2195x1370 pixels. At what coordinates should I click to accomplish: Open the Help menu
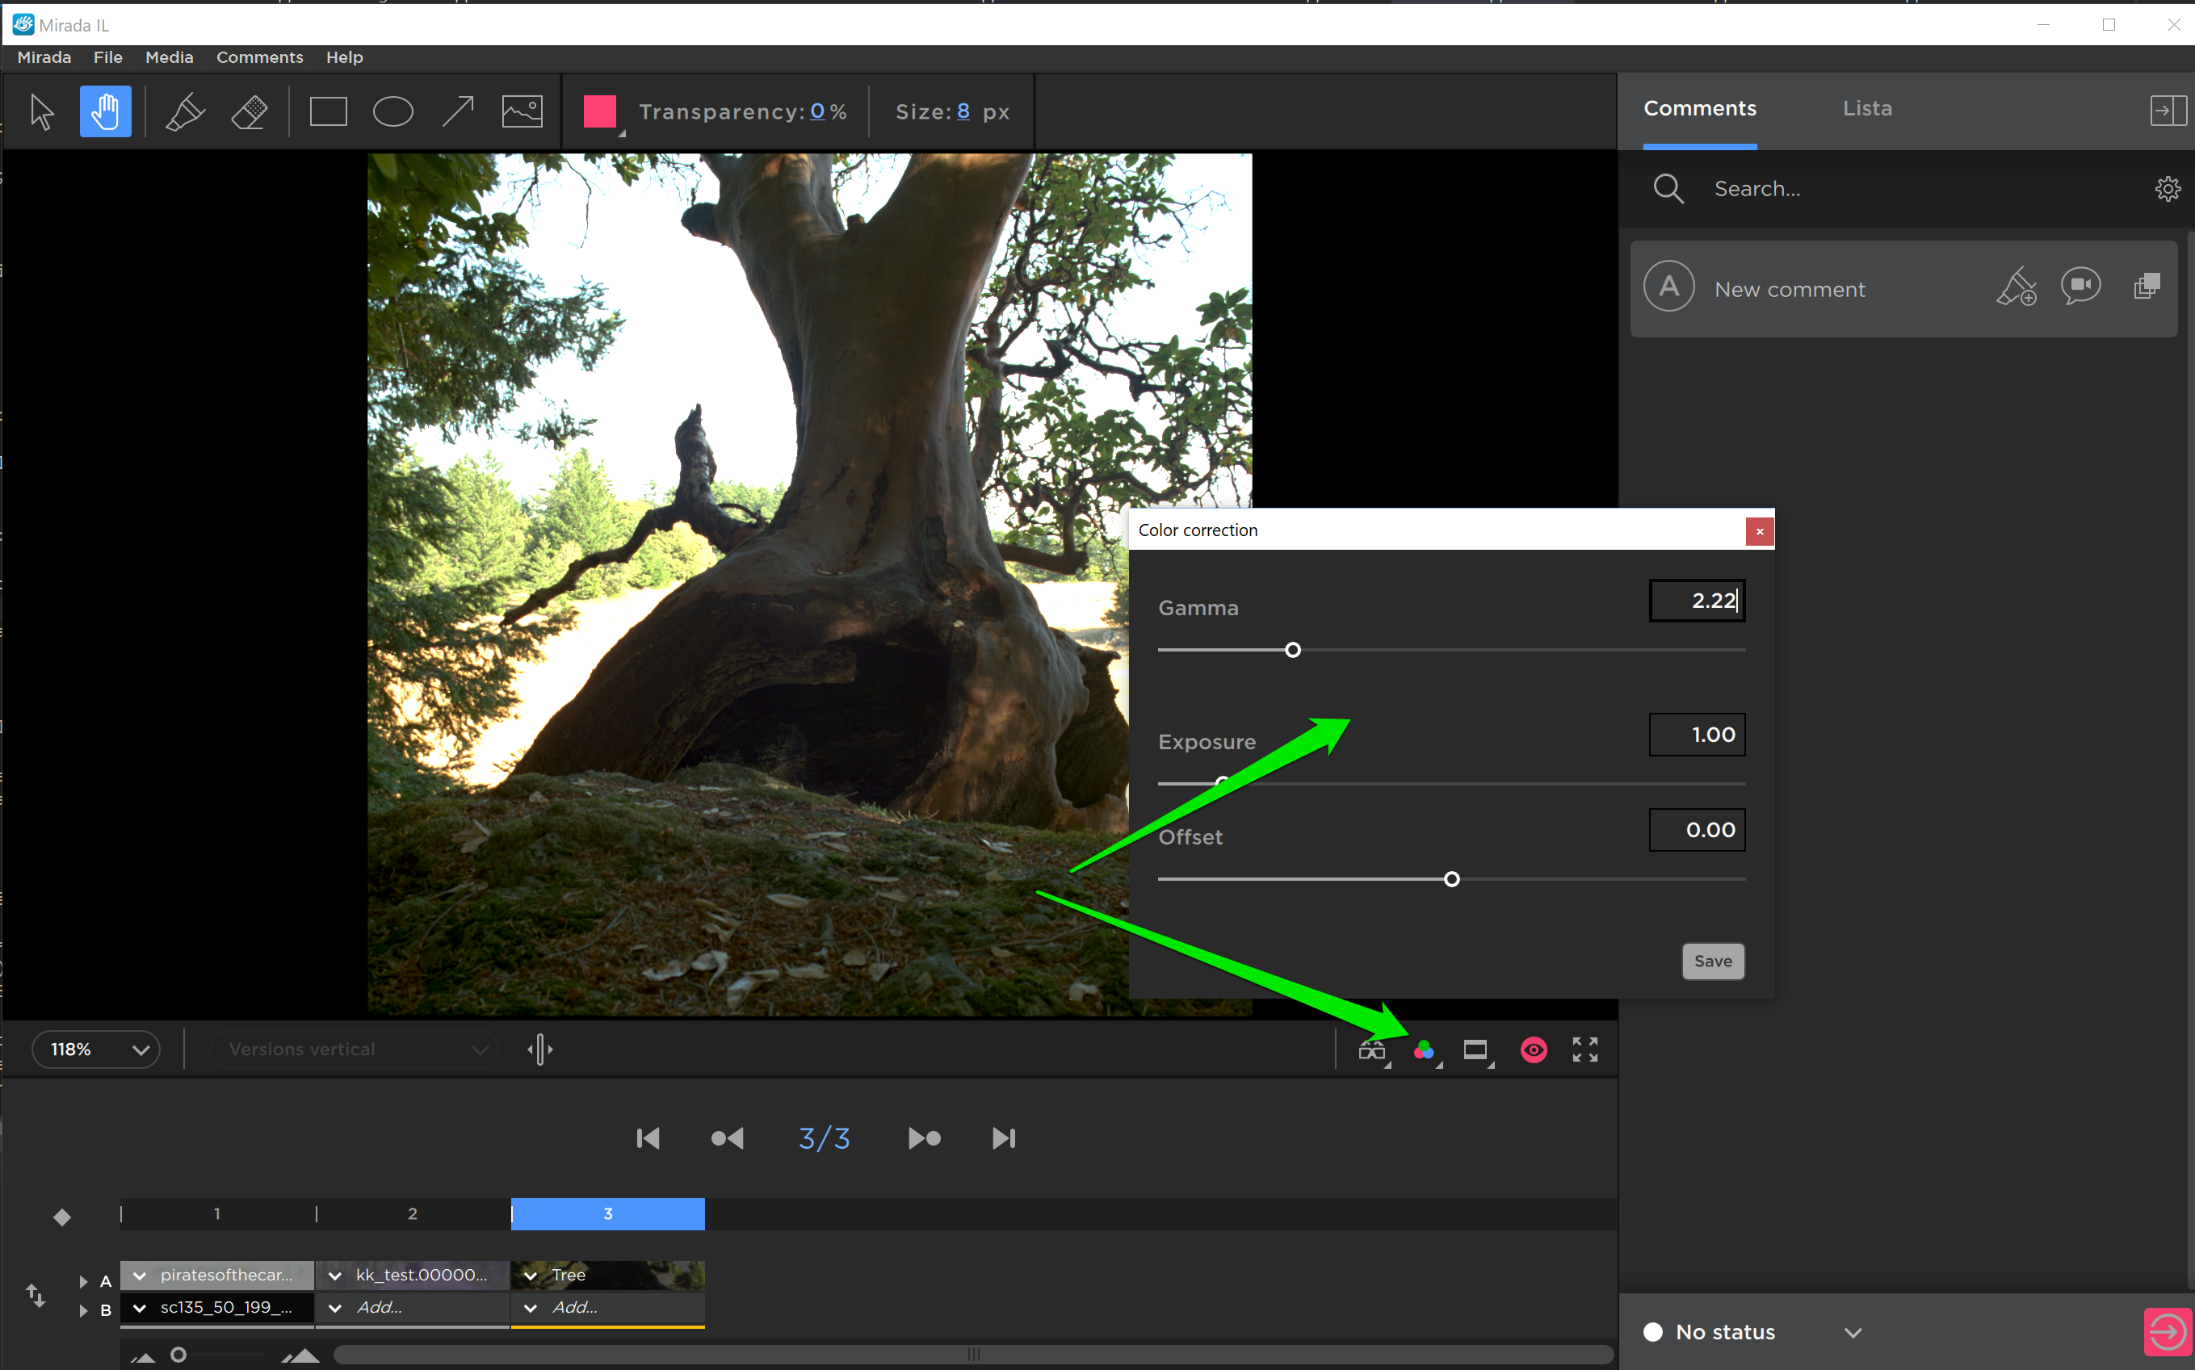pos(344,57)
